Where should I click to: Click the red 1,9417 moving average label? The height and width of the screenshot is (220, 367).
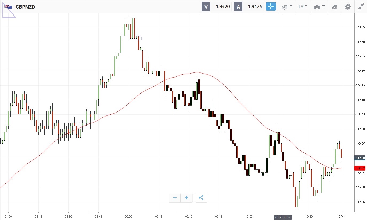click(360, 168)
